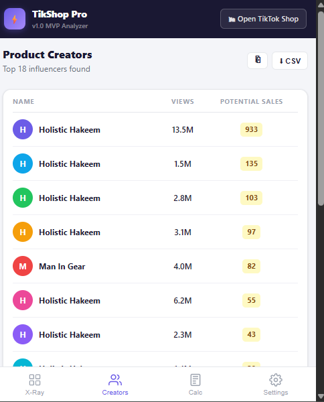This screenshot has height=402, width=324.
Task: Switch to the X-Ray tab
Action: click(35, 385)
